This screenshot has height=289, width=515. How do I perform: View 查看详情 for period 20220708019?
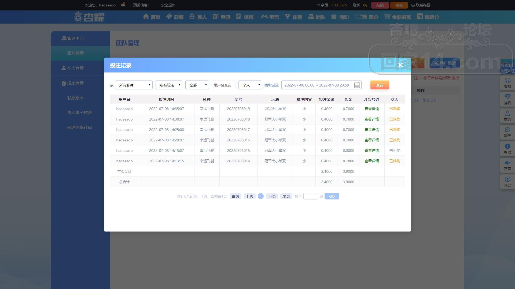click(x=371, y=109)
